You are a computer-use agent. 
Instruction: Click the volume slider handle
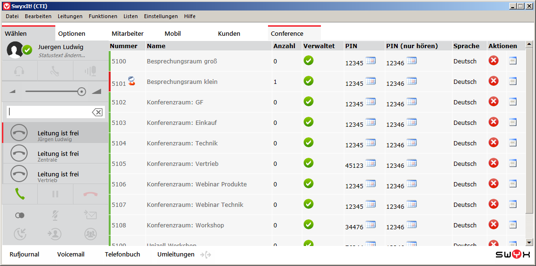[x=82, y=92]
